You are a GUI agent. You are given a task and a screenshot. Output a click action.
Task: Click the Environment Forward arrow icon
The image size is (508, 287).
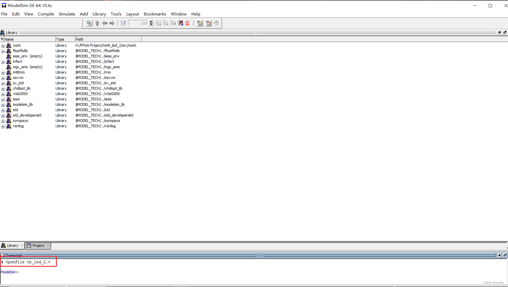tap(112, 23)
